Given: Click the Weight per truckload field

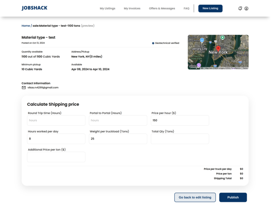Looking at the screenshot, I should tap(118, 139).
